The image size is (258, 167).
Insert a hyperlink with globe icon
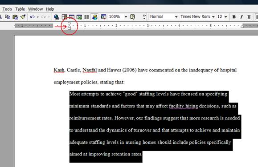coord(57,17)
